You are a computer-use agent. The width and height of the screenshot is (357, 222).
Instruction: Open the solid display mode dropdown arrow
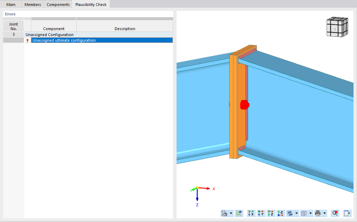[296, 213]
